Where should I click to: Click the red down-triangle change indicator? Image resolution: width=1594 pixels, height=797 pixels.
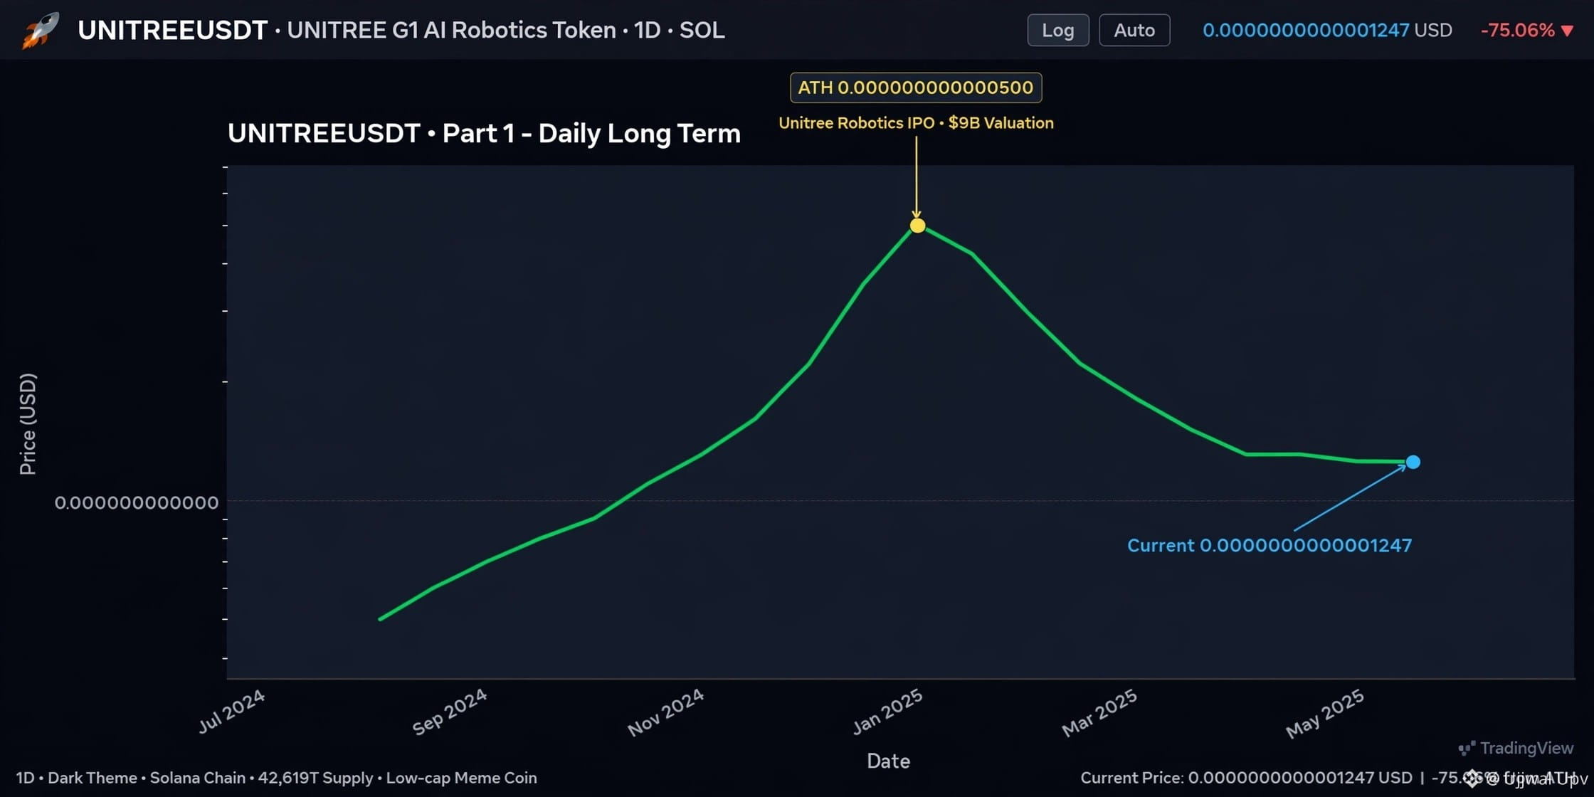[1567, 31]
